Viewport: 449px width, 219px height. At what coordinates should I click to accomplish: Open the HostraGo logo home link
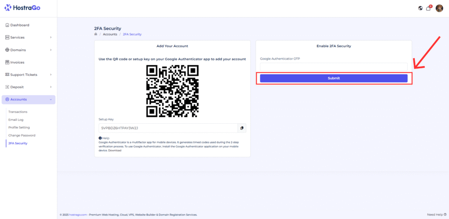click(x=22, y=8)
